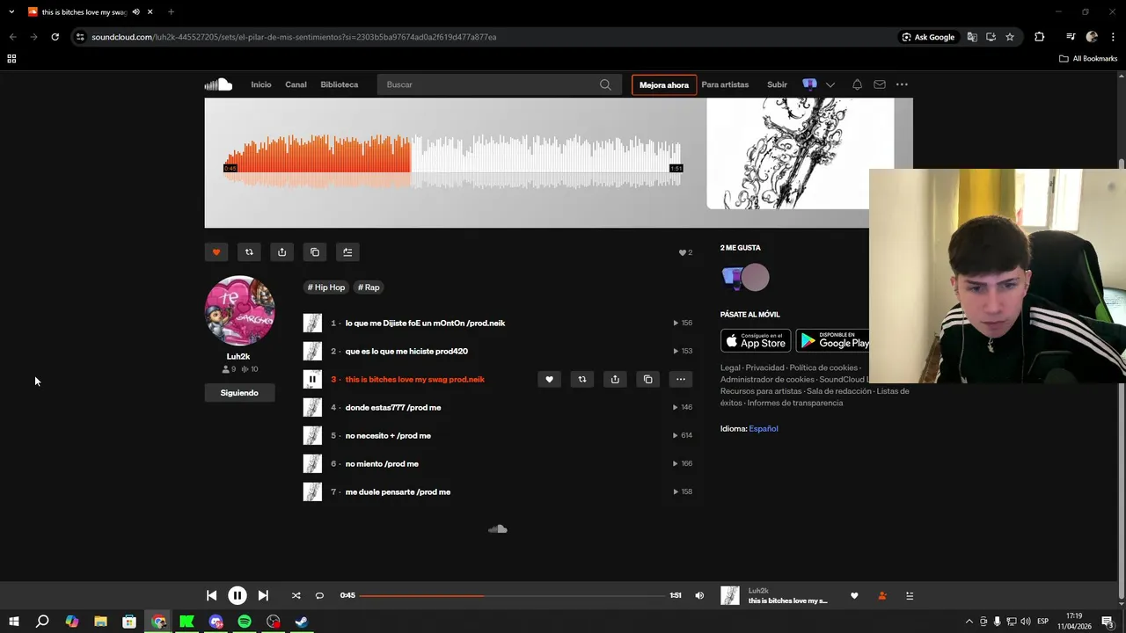The width and height of the screenshot is (1126, 633).
Task: Open All Bookmarks folder
Action: click(x=1088, y=59)
